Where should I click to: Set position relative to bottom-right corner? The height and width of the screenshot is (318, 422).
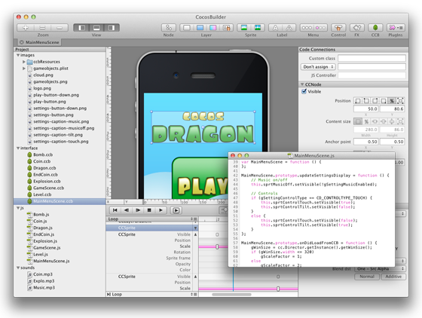tap(384, 101)
